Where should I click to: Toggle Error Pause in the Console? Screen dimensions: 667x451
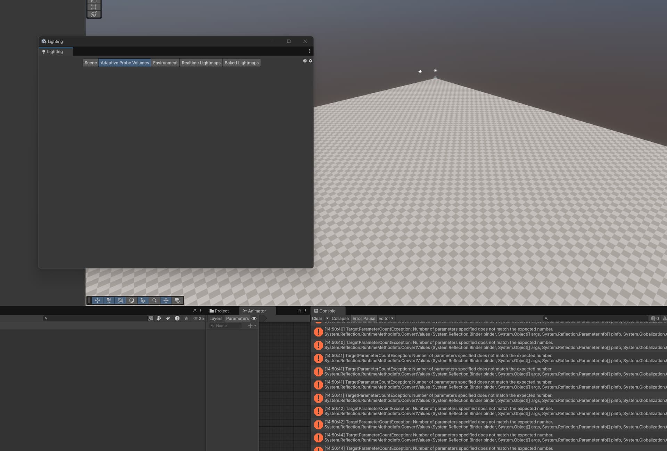coord(364,318)
